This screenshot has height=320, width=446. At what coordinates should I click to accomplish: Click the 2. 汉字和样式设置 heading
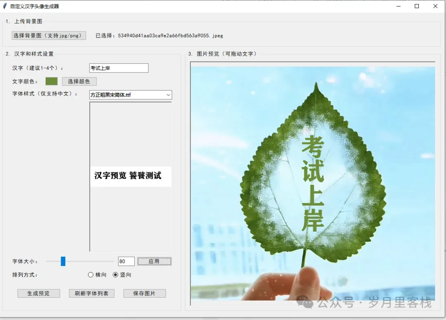tap(30, 54)
